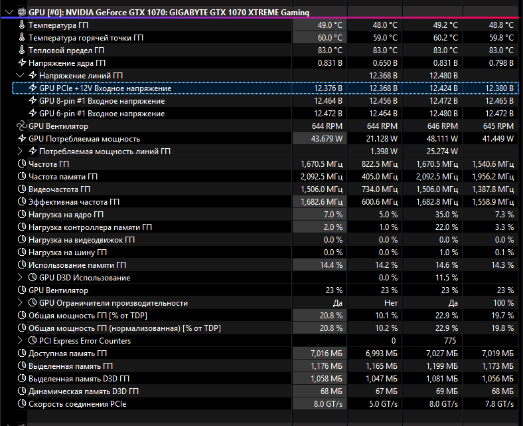Click gauge icon beside Общая мощность ГП [% от TDP]

pyautogui.click(x=22, y=316)
